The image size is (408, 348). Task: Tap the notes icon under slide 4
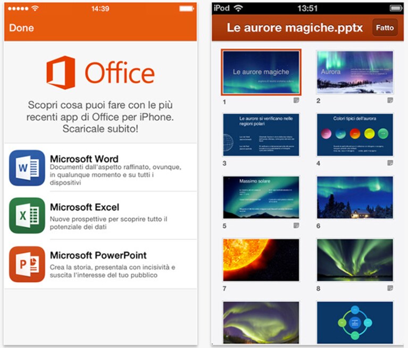coord(390,163)
